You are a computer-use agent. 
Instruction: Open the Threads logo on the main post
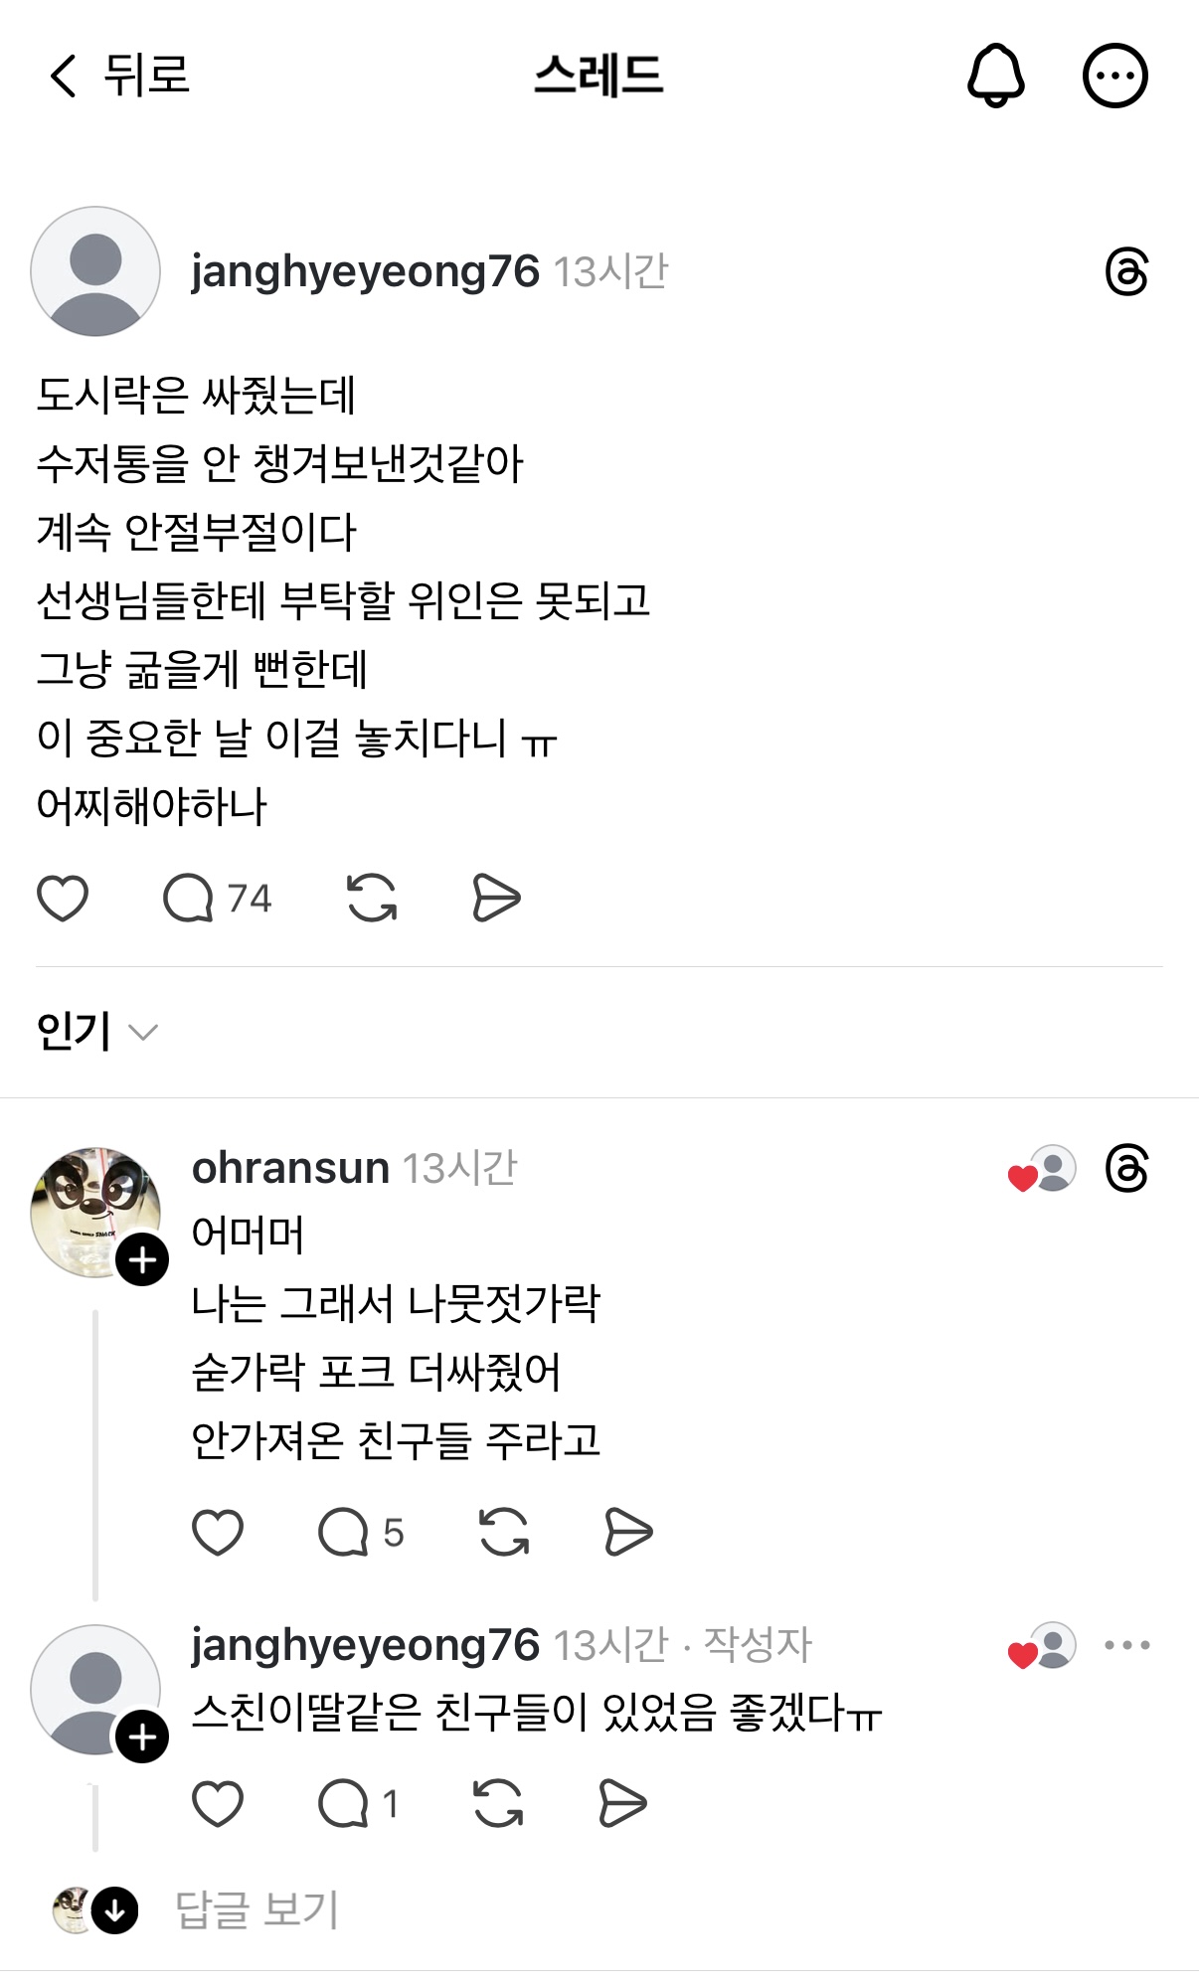coord(1126,272)
